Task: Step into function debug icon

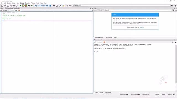Action: point(41,5)
